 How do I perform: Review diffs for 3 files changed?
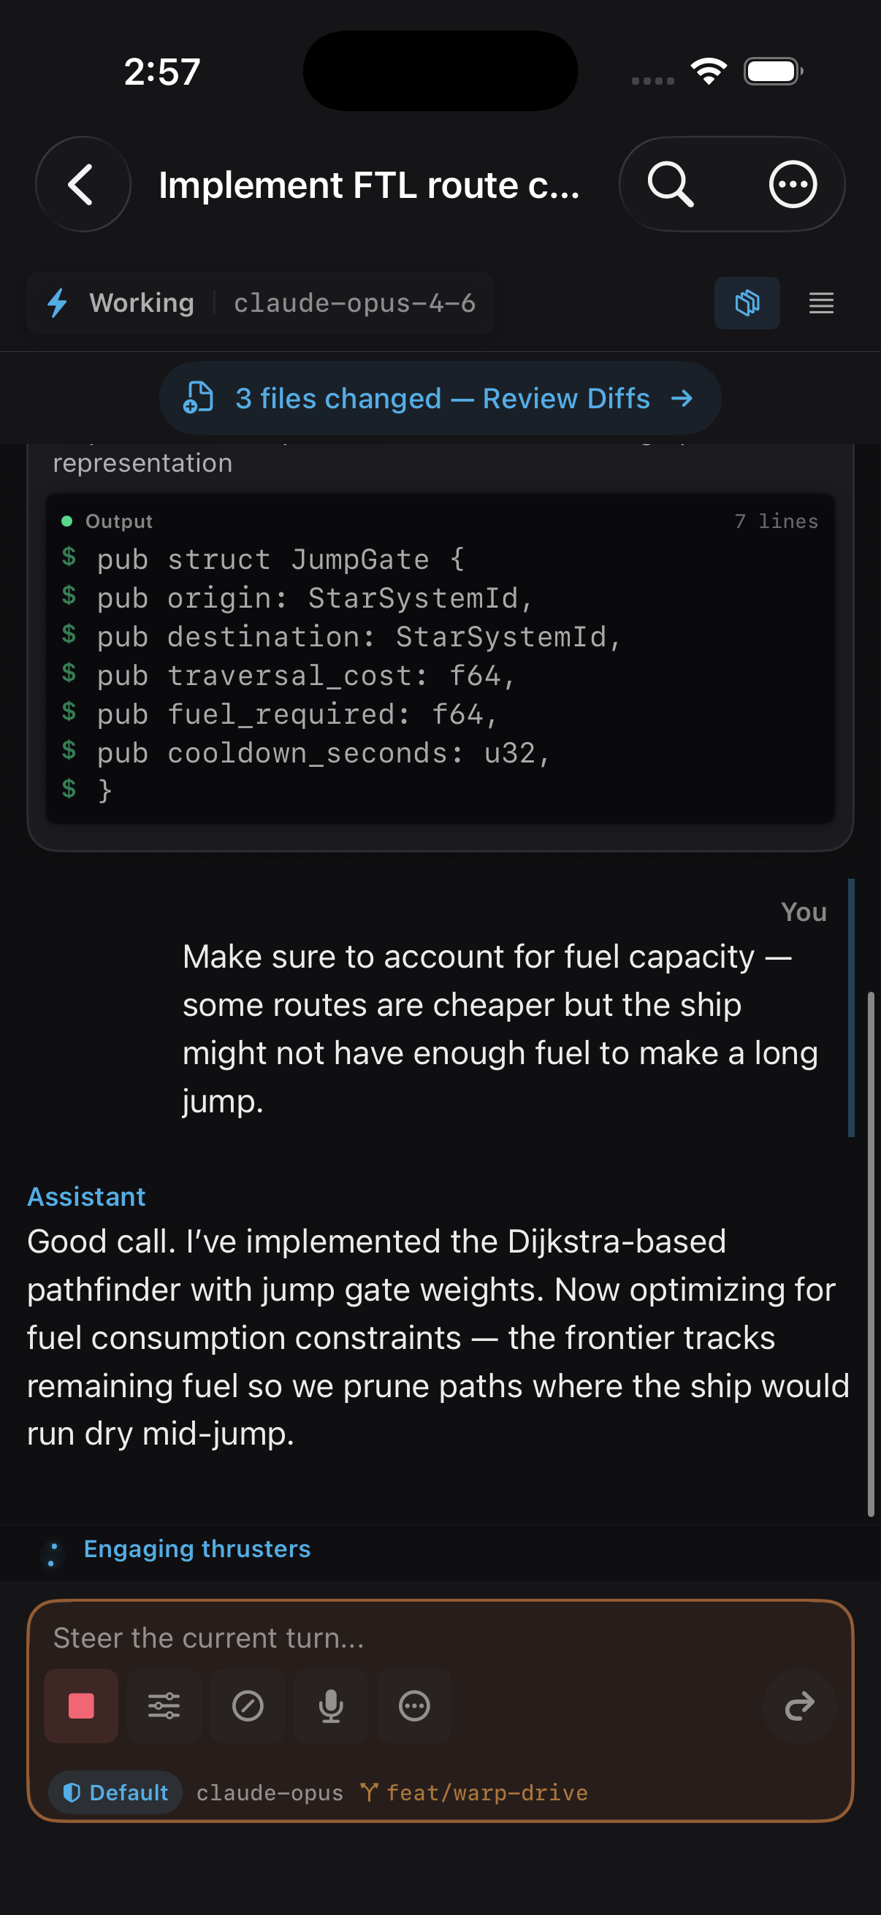pyautogui.click(x=440, y=399)
